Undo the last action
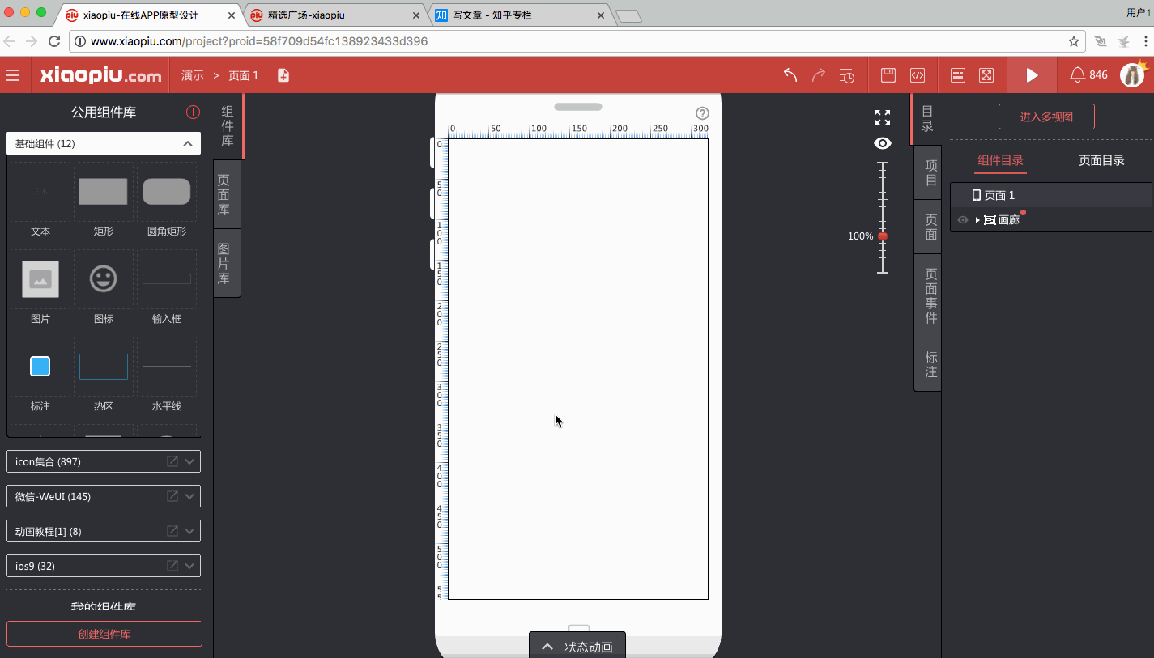Image resolution: width=1154 pixels, height=658 pixels. [790, 75]
